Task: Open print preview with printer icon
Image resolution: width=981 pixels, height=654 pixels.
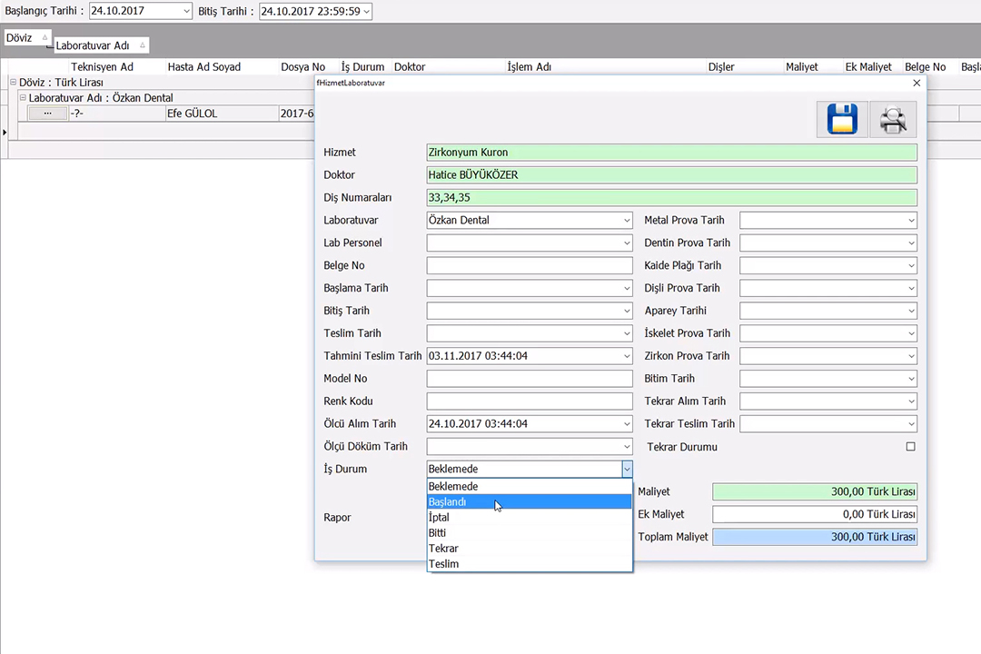Action: pos(893,119)
